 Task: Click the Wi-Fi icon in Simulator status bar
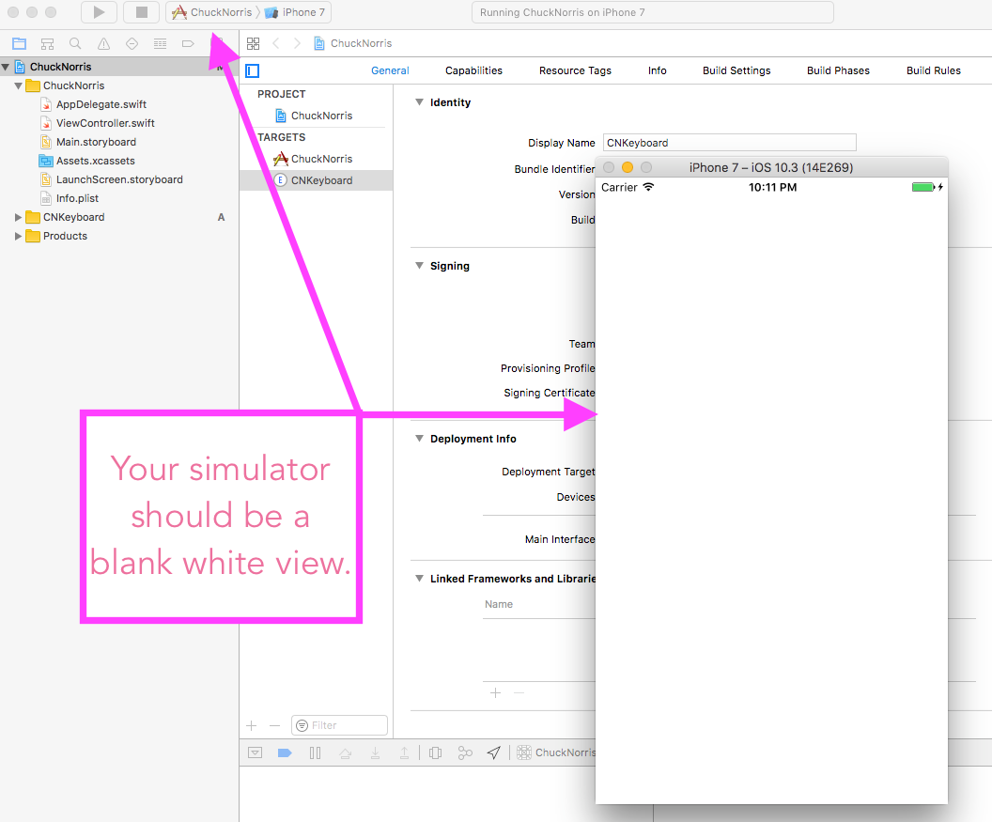(648, 187)
